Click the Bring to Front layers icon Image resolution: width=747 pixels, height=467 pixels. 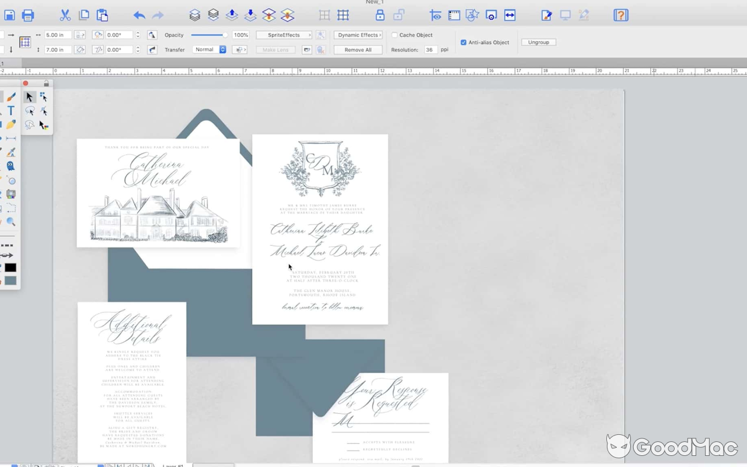(194, 15)
